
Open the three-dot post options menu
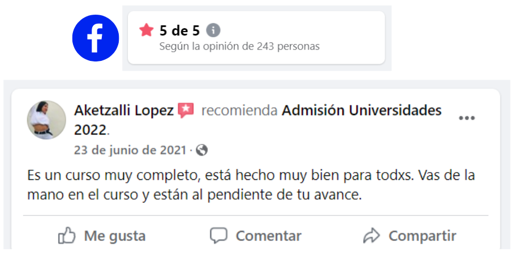click(x=467, y=118)
